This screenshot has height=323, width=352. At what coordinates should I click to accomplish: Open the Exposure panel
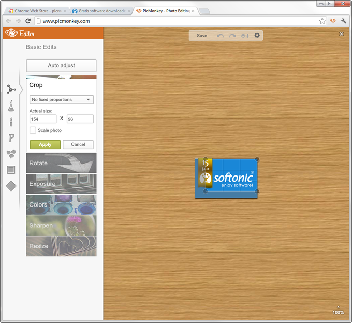coord(61,184)
